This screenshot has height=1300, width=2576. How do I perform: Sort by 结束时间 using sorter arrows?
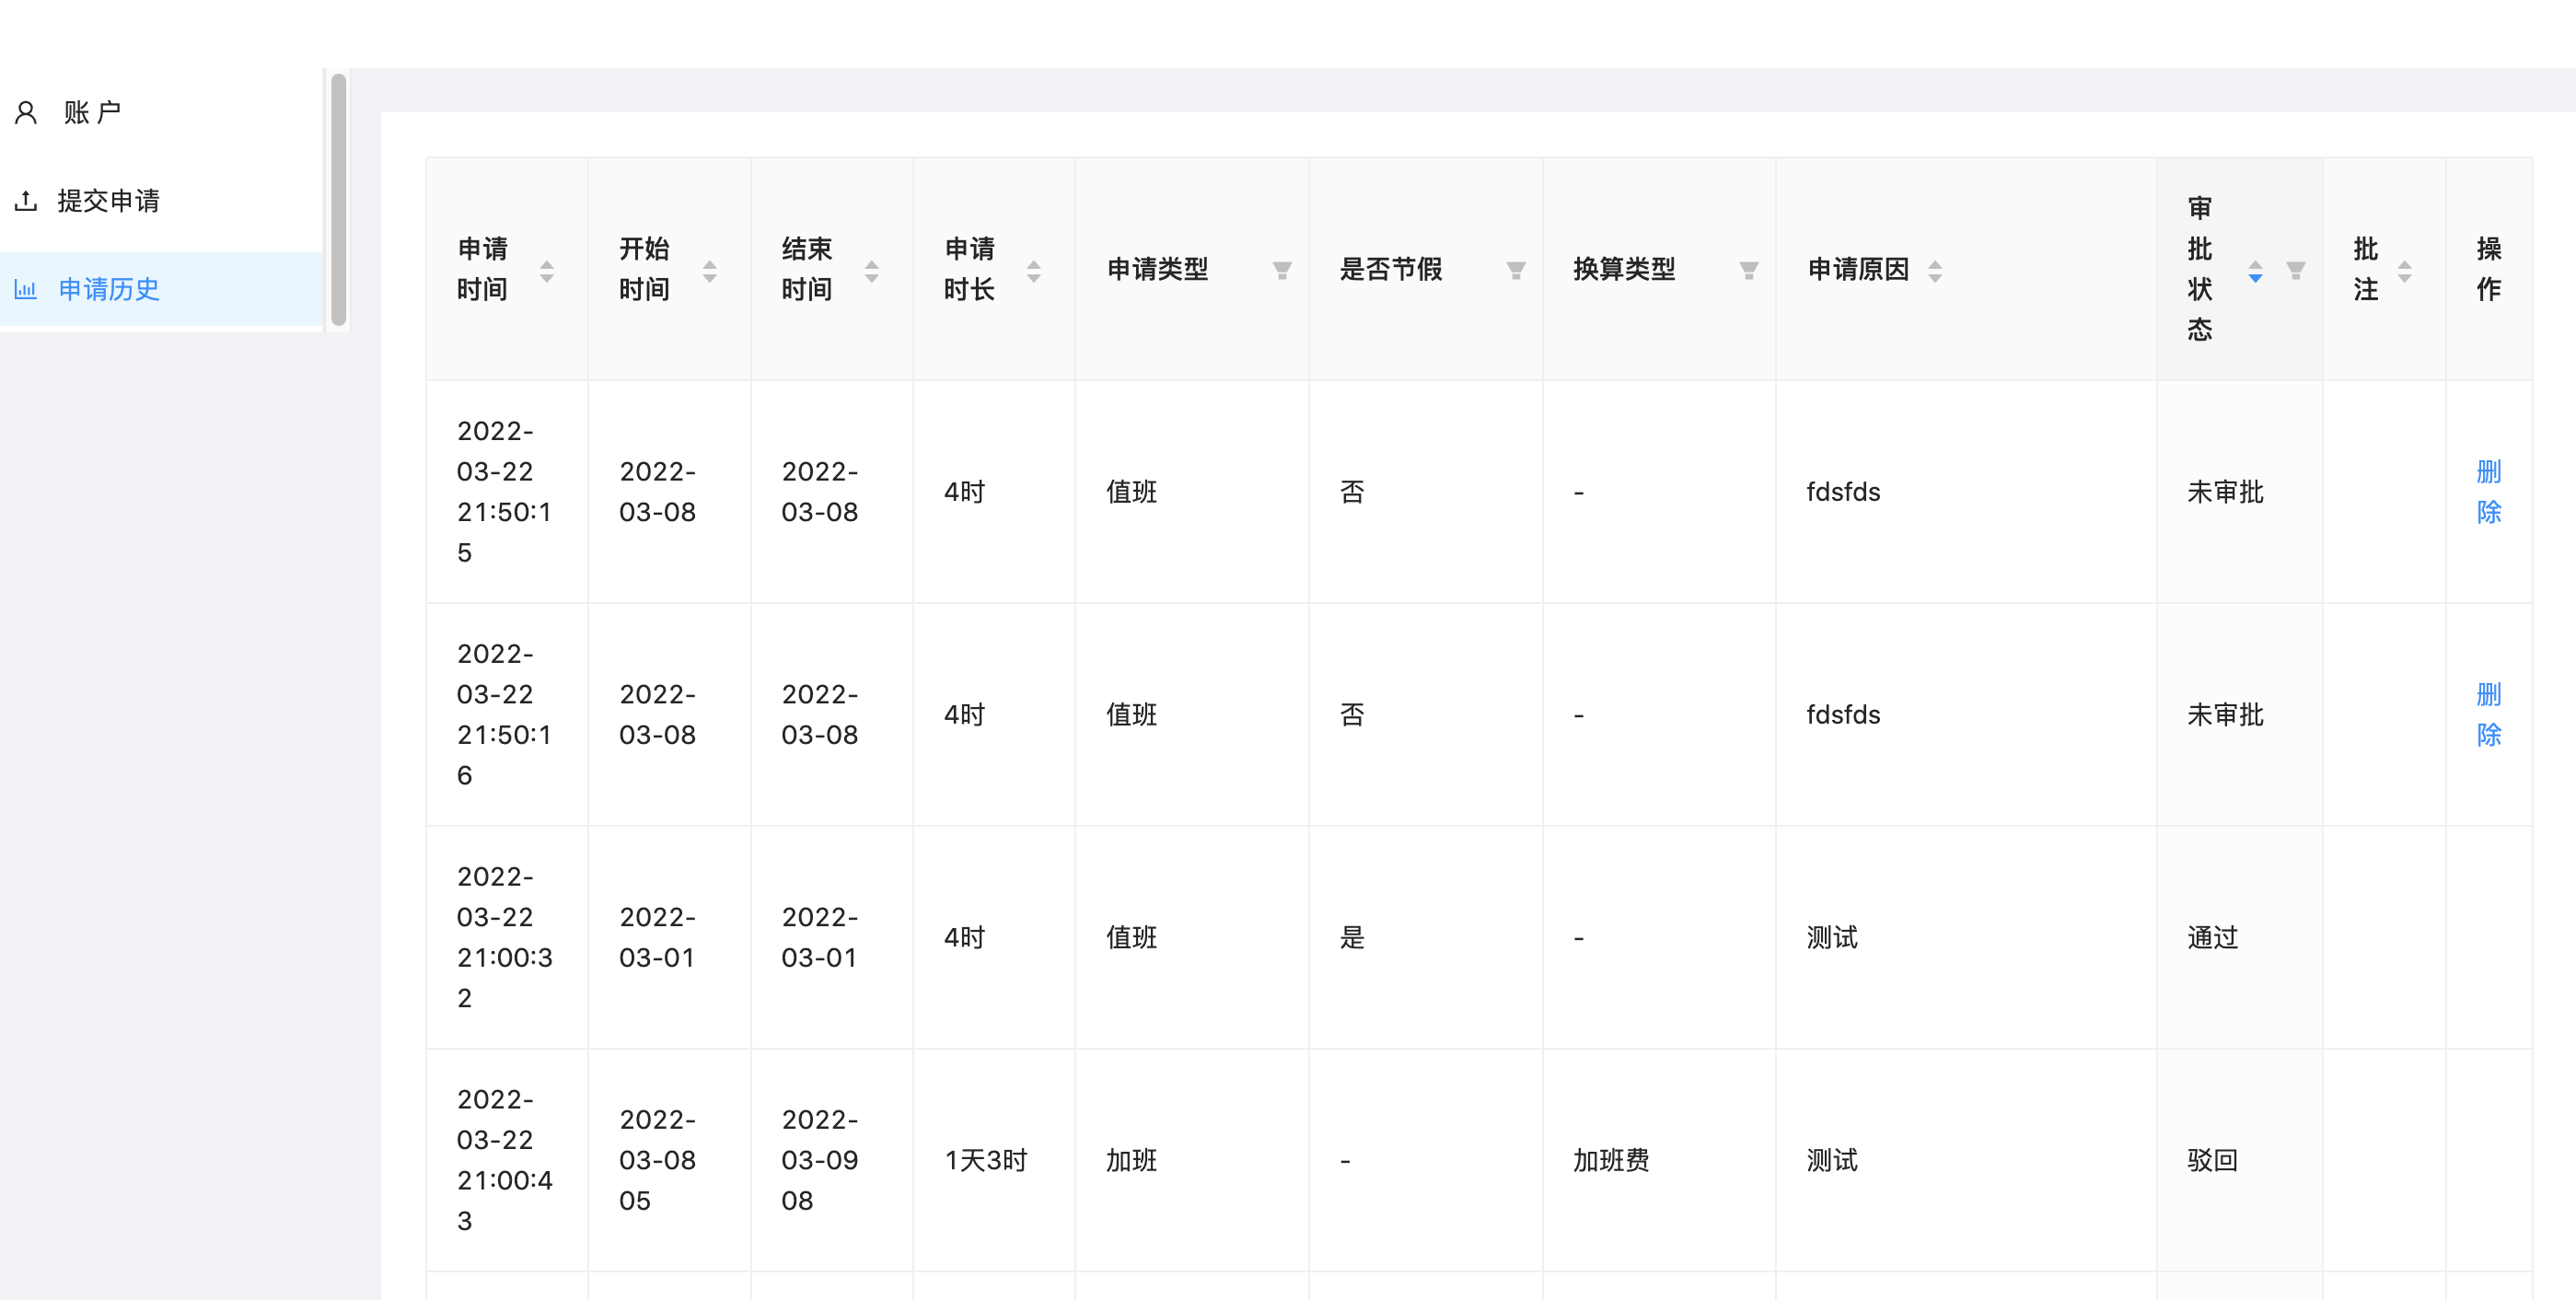(x=871, y=270)
